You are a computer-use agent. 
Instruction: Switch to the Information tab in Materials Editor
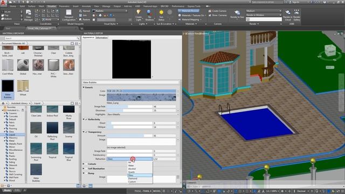pyautogui.click(x=101, y=38)
